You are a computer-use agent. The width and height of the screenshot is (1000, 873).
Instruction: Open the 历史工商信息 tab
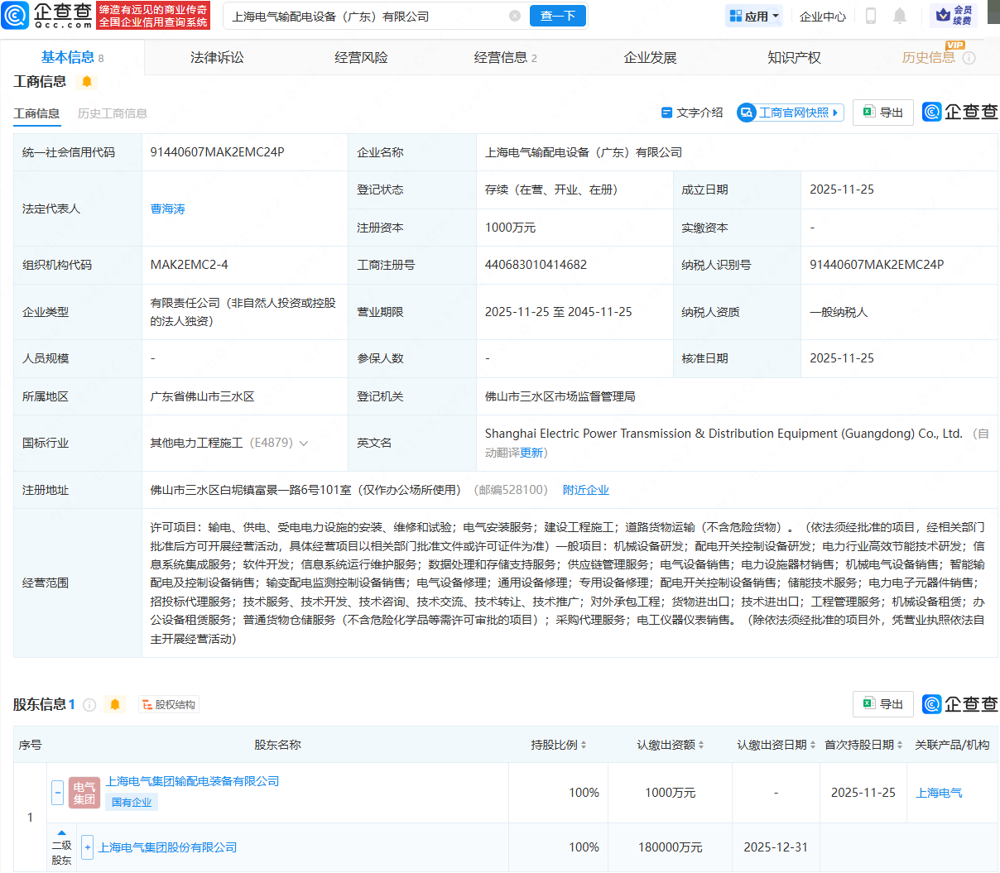112,113
